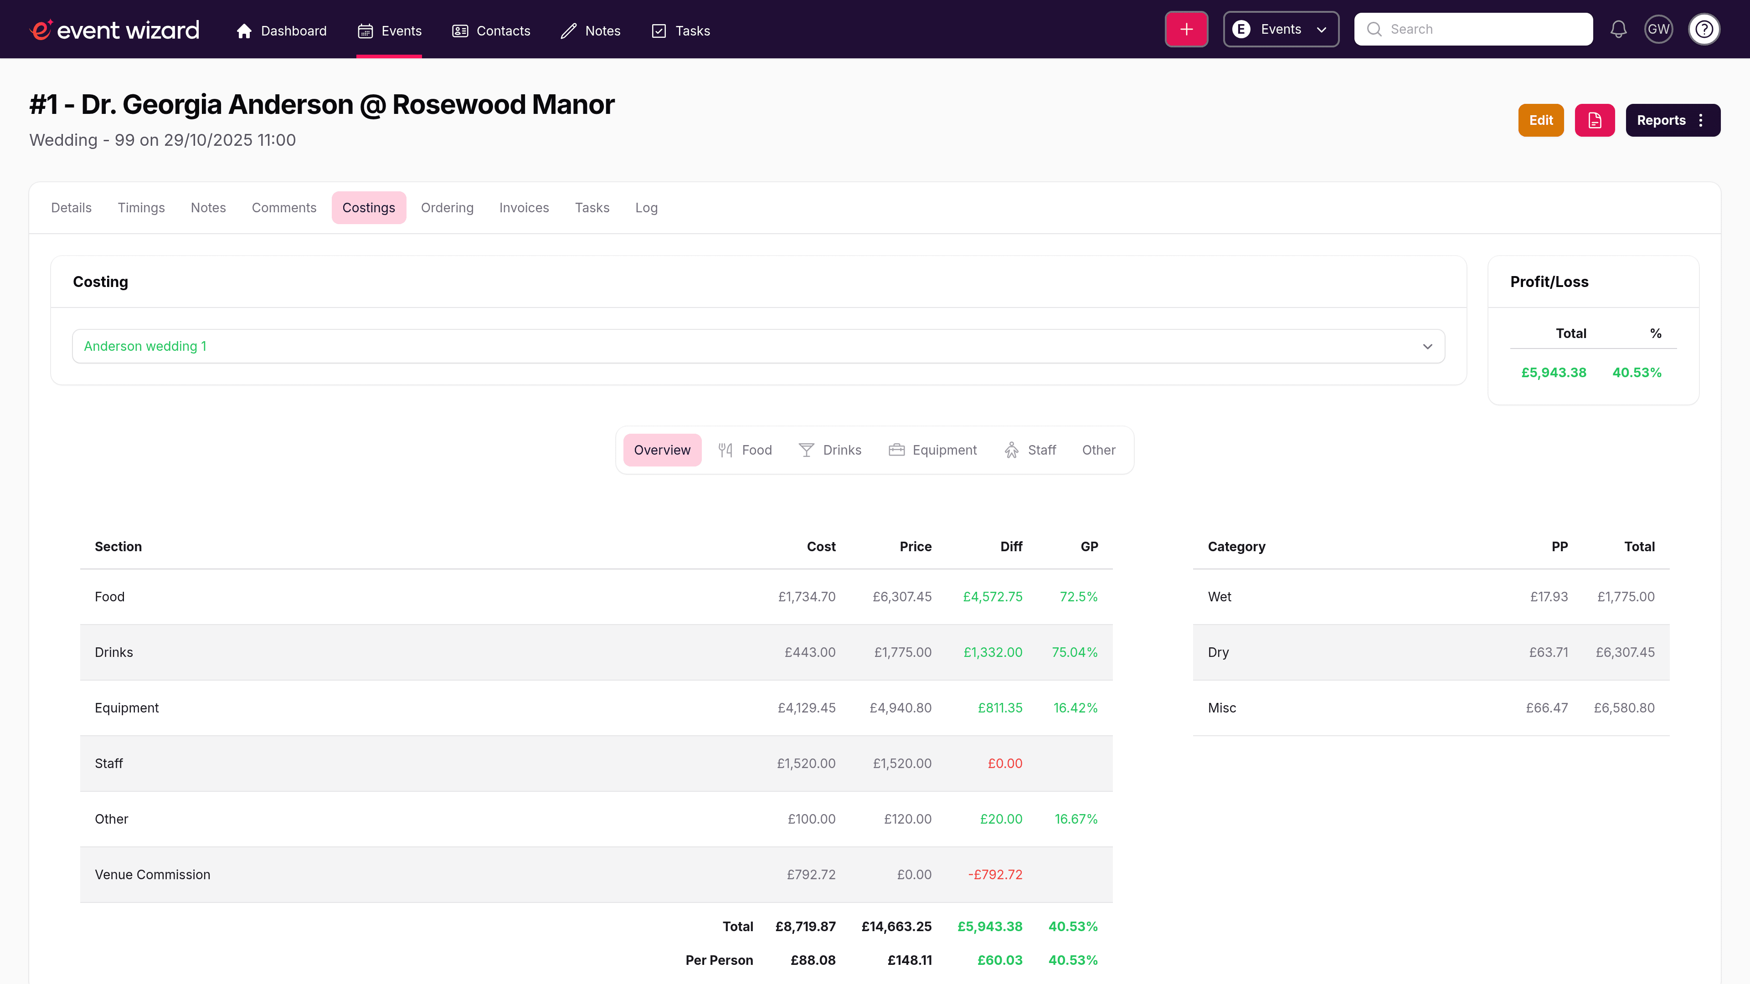Screen dimensions: 1750x984
Task: Switch to the Invoices tab
Action: pos(524,208)
